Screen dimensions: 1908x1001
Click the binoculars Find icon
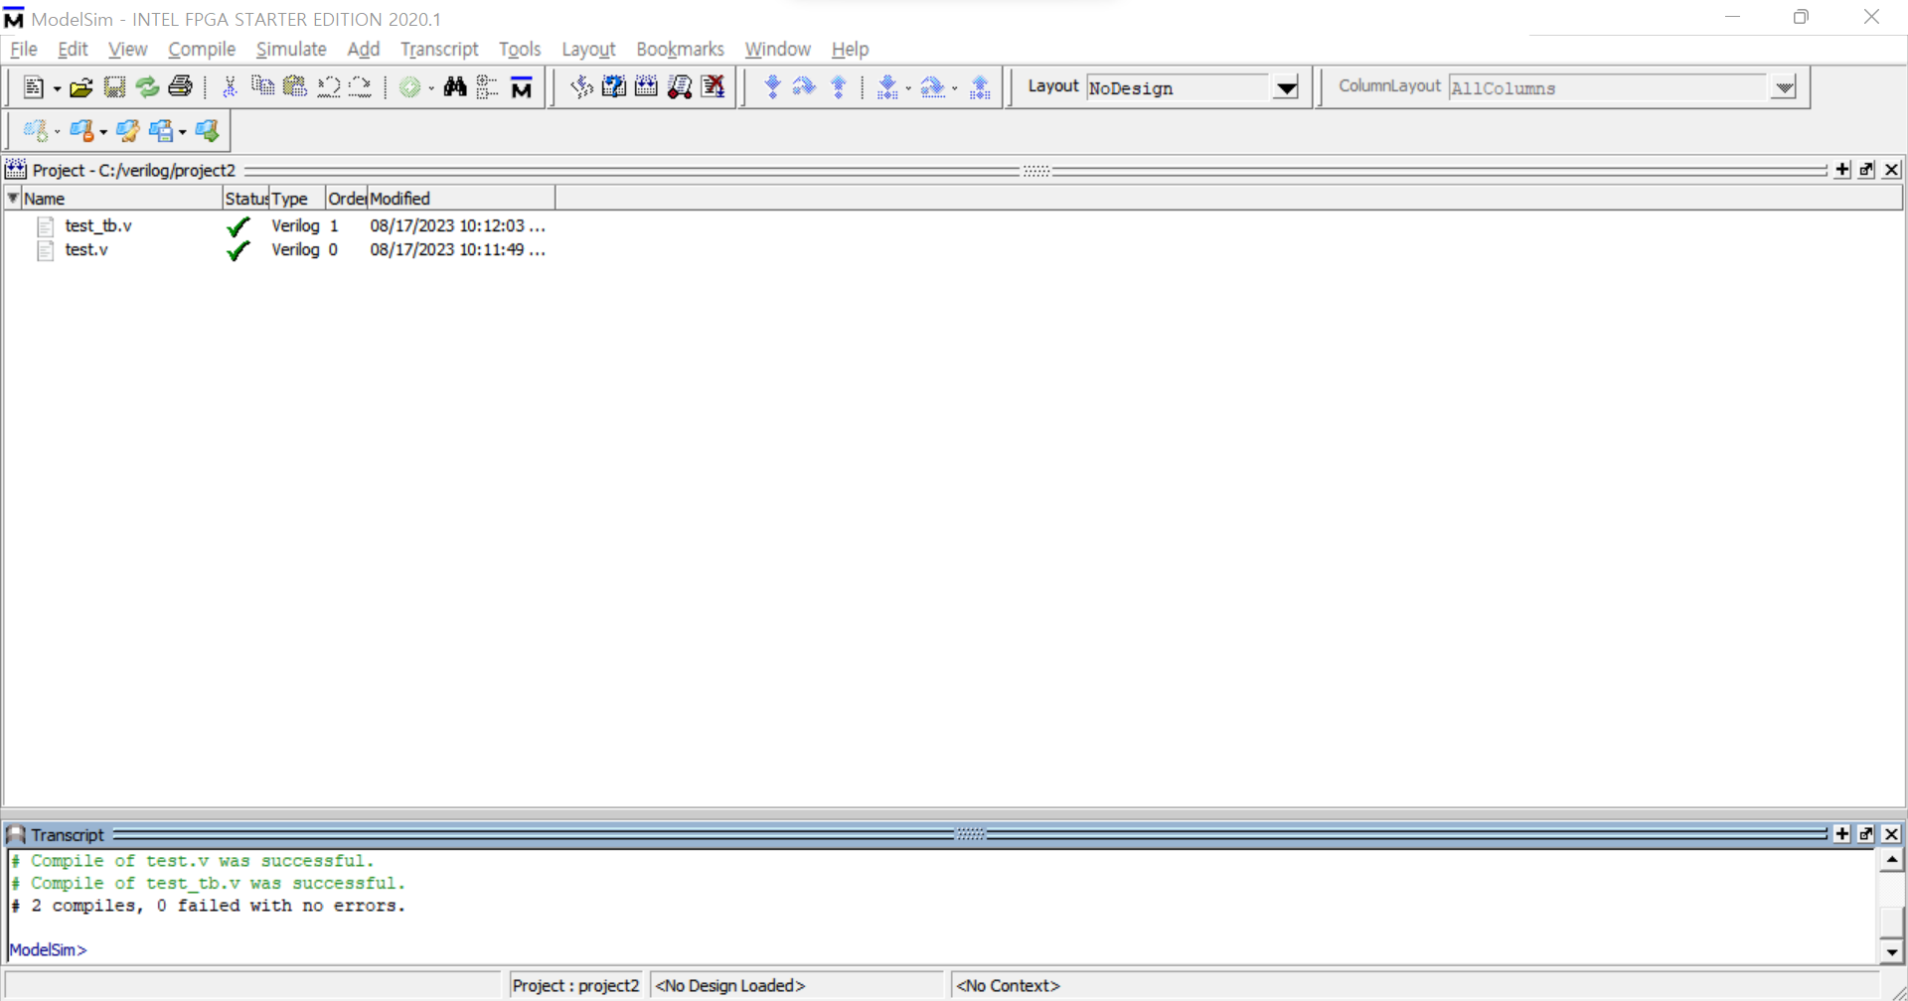pos(455,87)
